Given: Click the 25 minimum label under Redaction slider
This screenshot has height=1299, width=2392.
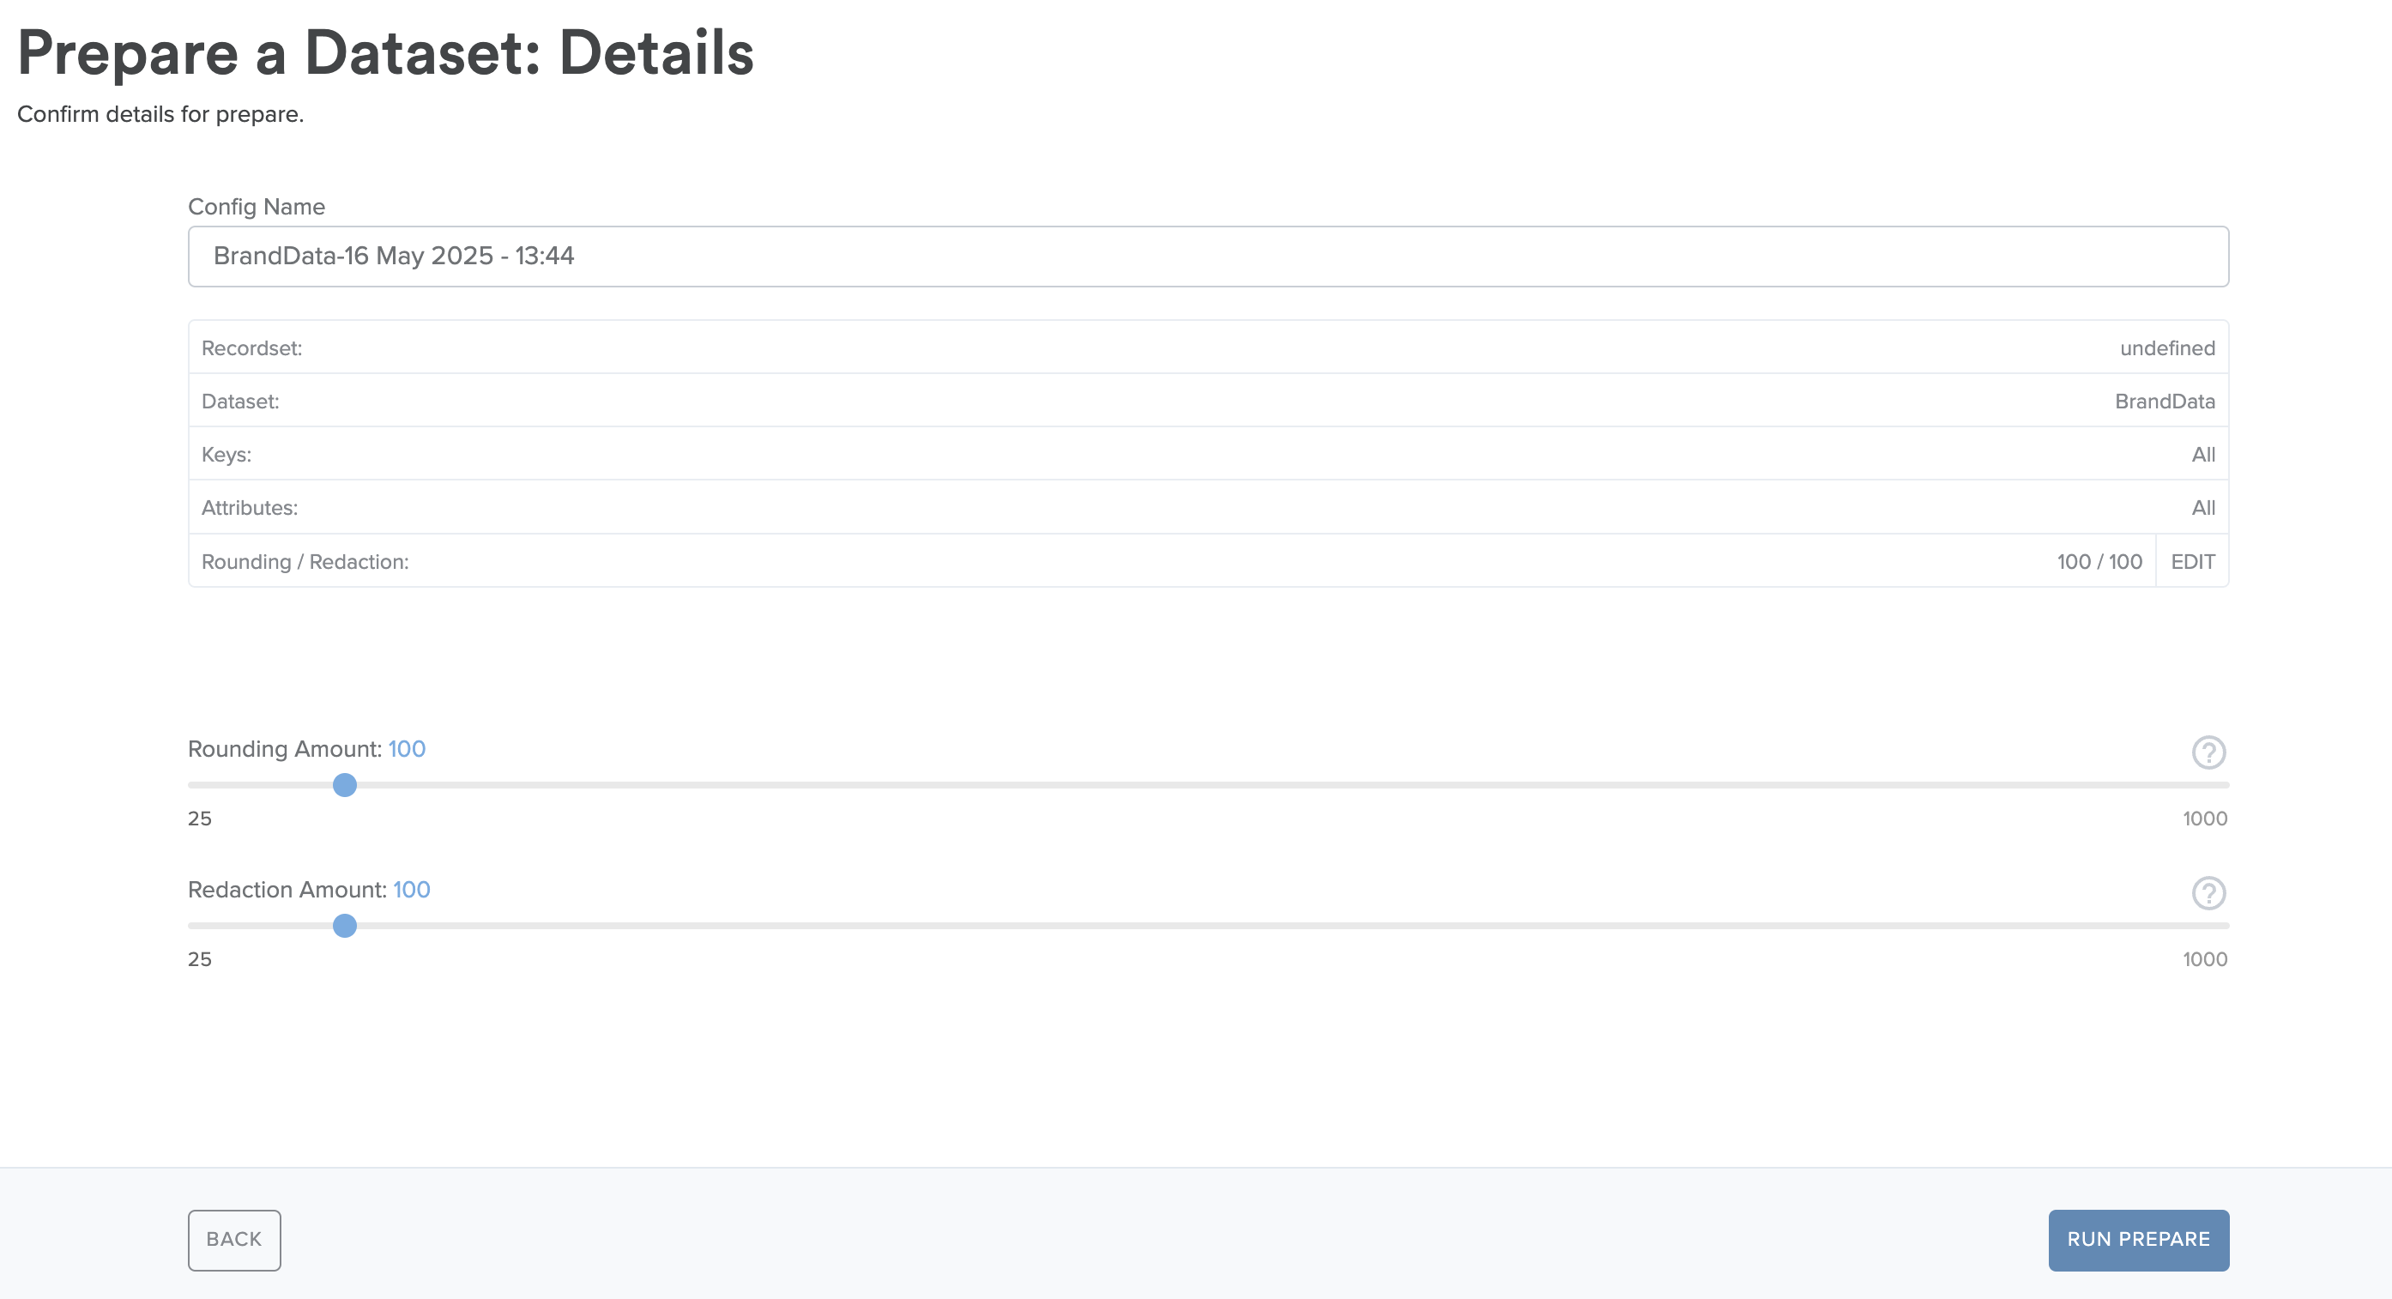Looking at the screenshot, I should coord(200,959).
